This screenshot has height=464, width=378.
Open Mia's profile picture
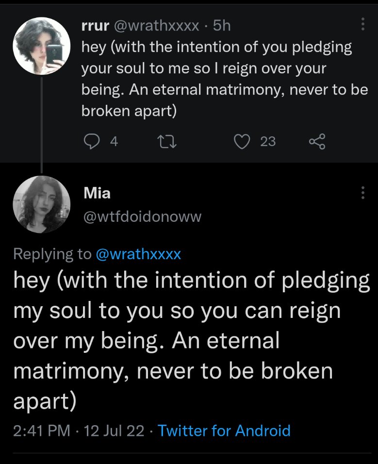(41, 204)
